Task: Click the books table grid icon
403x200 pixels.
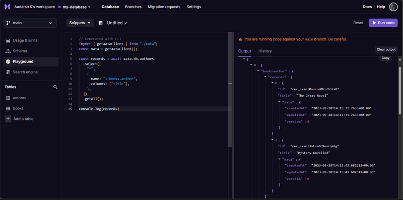Action: tap(8, 108)
